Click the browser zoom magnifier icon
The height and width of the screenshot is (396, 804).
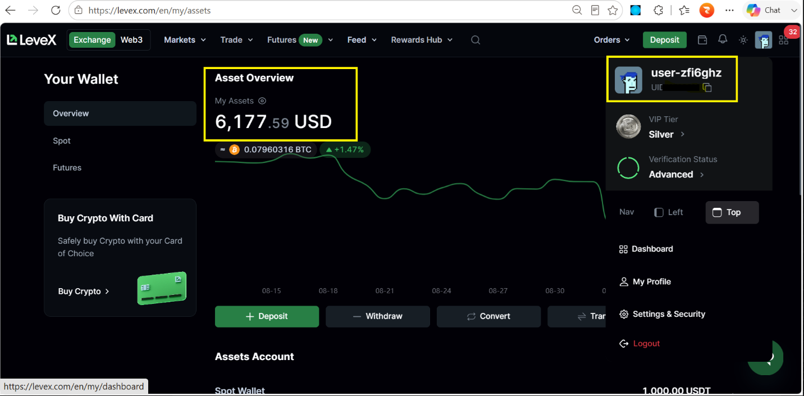coord(577,10)
